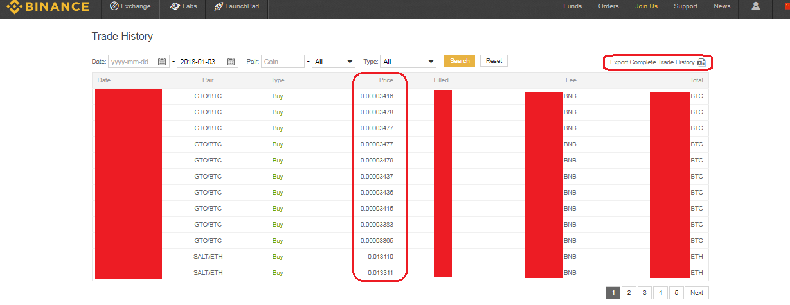
Task: Click SALT/ETH pair in 0.013311 row
Action: coord(208,273)
